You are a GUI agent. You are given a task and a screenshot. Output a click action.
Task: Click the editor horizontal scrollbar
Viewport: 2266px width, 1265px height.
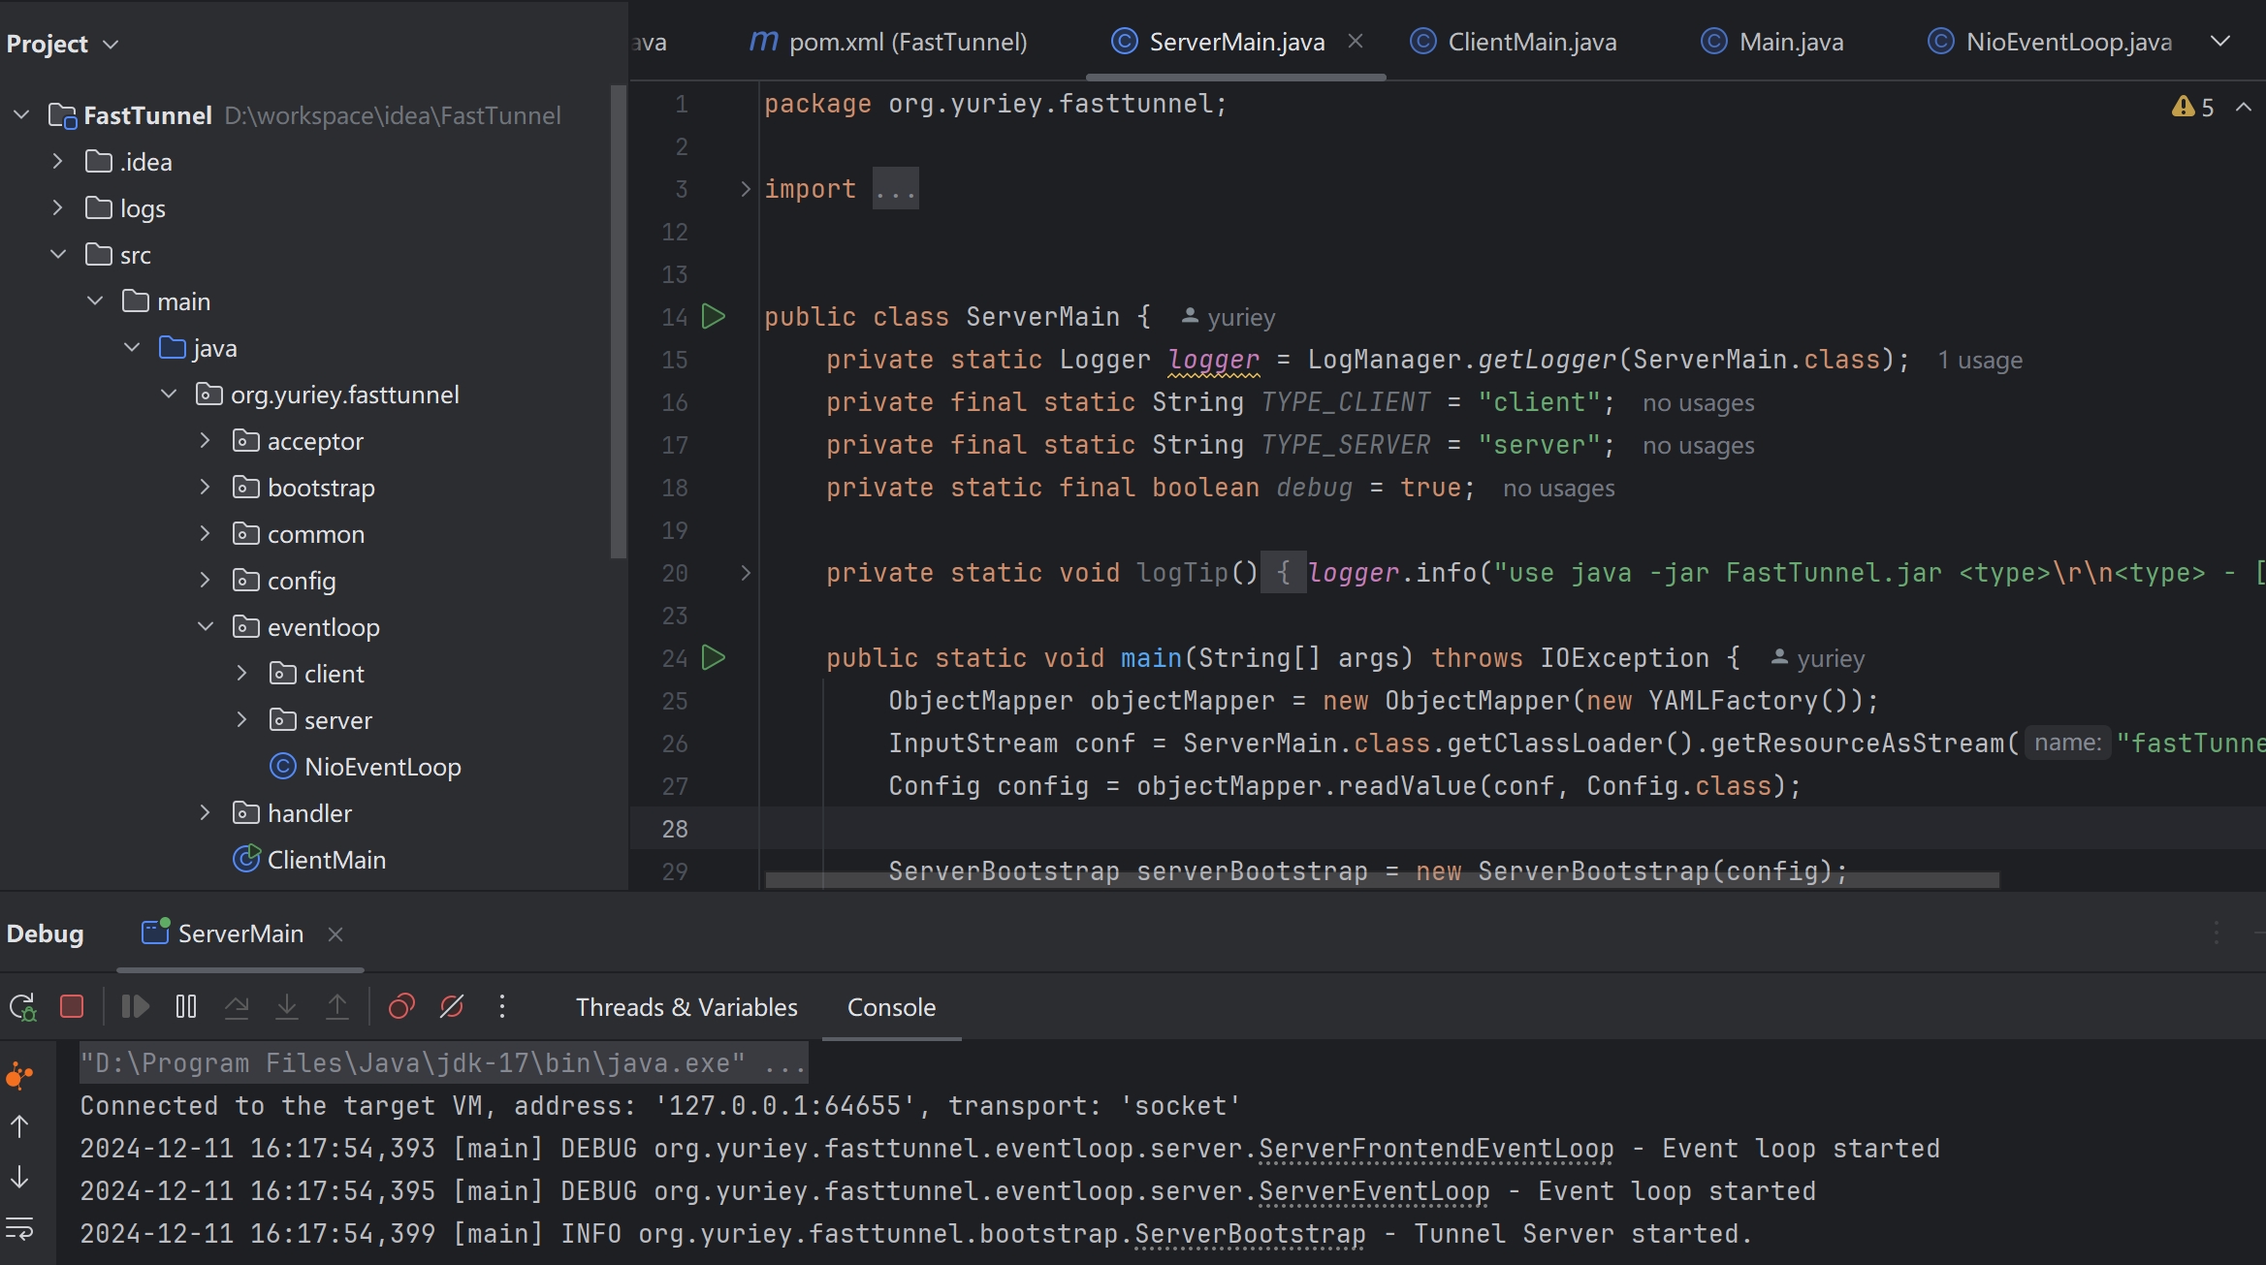pyautogui.click(x=1382, y=879)
